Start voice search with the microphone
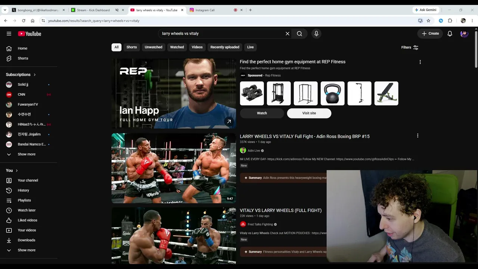478x269 pixels. 316,34
